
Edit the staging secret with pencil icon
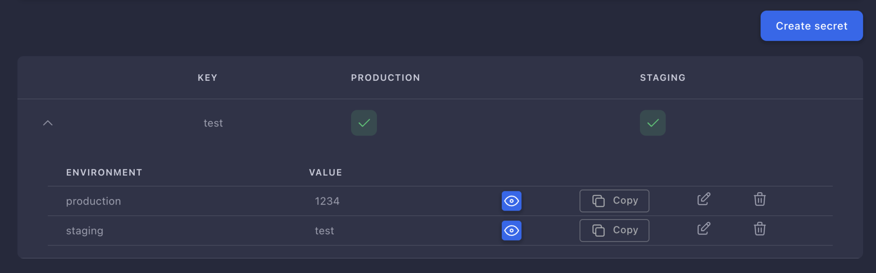[x=704, y=229]
